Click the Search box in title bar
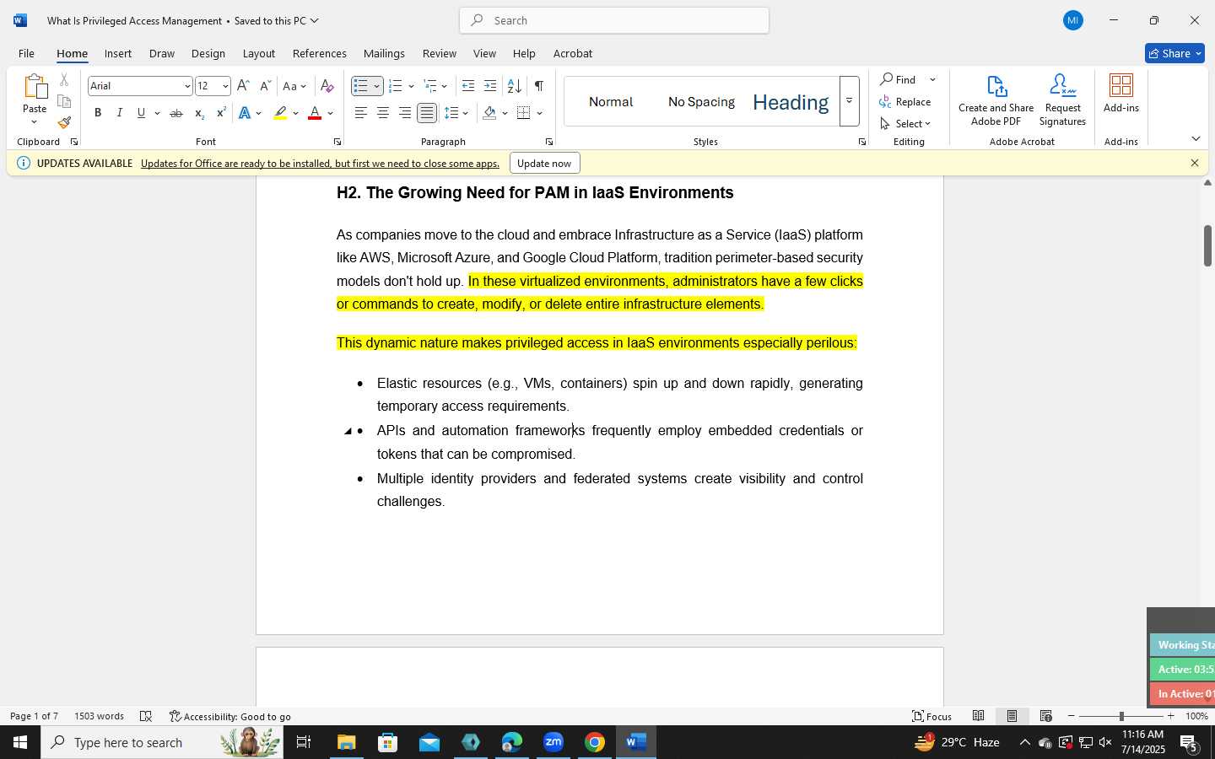The height and width of the screenshot is (759, 1215). click(614, 20)
